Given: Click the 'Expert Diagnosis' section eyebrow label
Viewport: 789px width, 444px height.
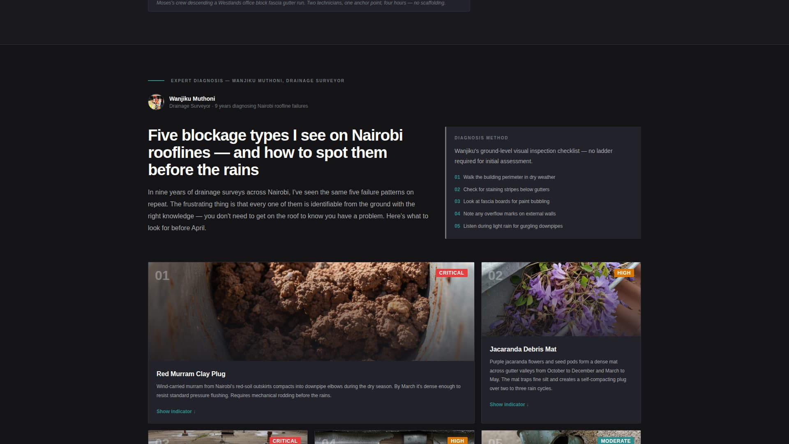Looking at the screenshot, I should [x=258, y=81].
